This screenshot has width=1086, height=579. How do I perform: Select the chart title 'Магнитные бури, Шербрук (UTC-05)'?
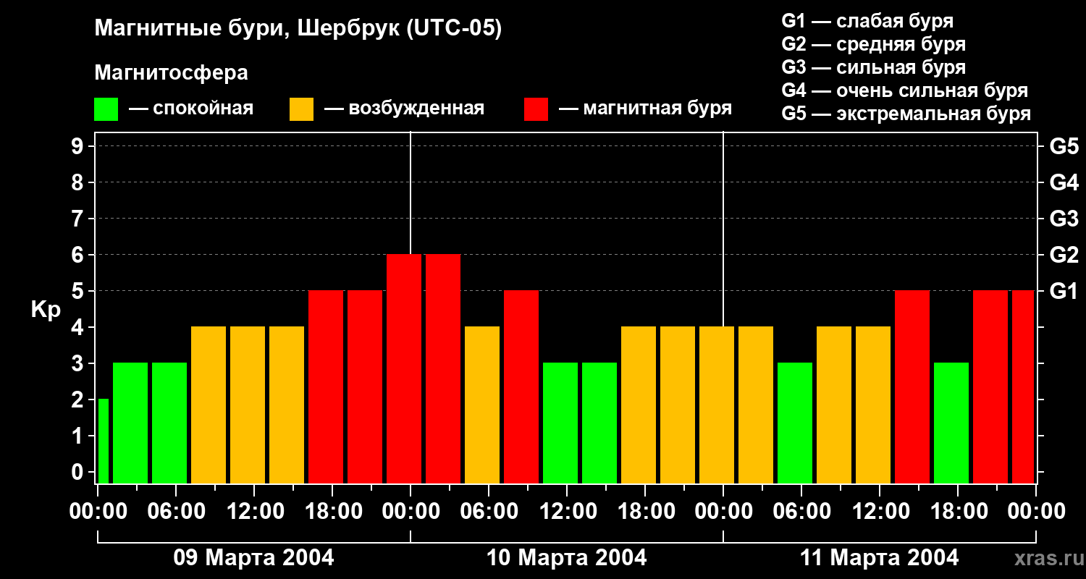tap(298, 30)
